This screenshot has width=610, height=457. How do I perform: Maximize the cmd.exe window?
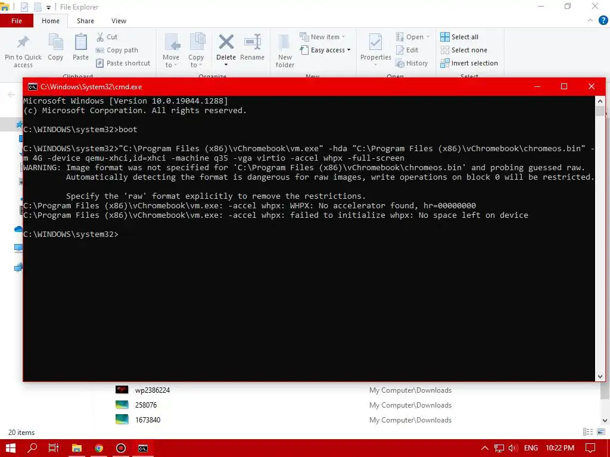(x=564, y=86)
